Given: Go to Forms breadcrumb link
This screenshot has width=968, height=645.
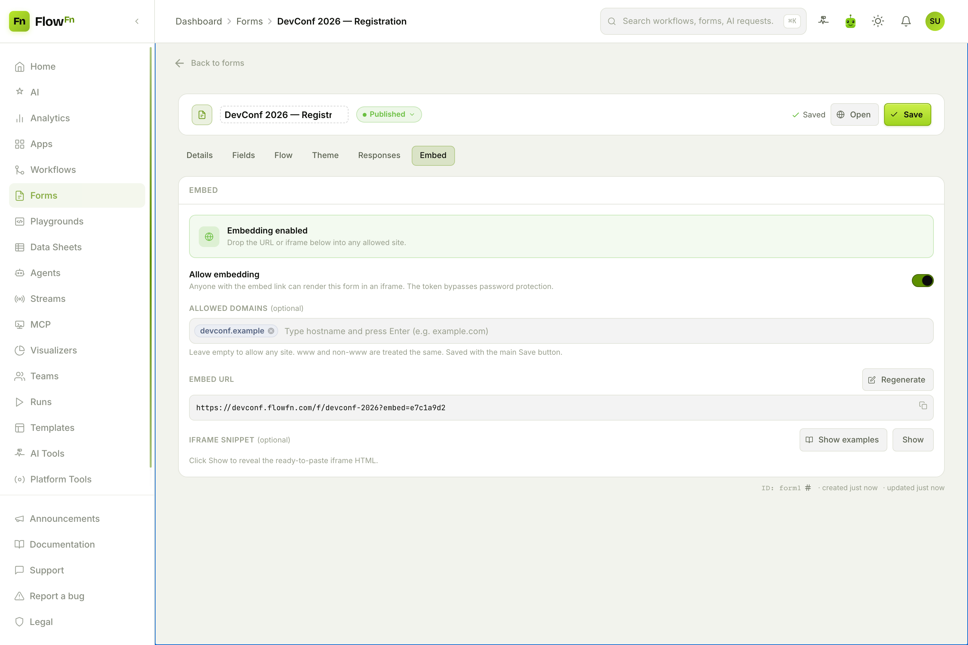Looking at the screenshot, I should click(x=249, y=21).
